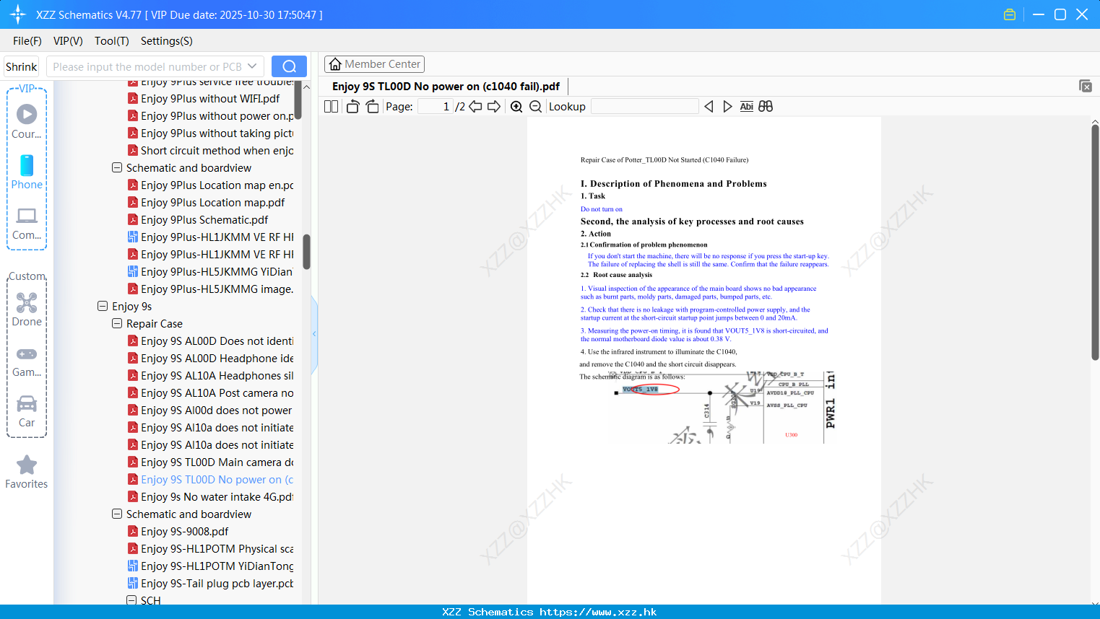Open the Settings(S) menu
Image resolution: width=1100 pixels, height=619 pixels.
pos(166,41)
